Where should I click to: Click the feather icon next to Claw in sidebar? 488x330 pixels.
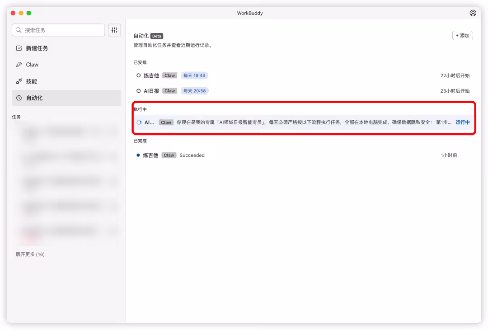19,64
